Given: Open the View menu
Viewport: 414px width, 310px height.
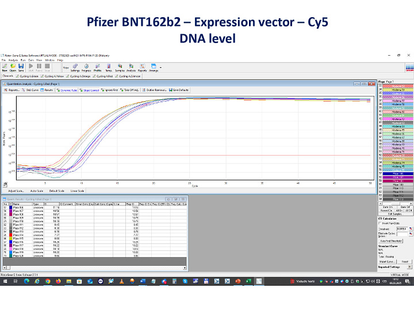Looking at the screenshot, I should coord(39,60).
